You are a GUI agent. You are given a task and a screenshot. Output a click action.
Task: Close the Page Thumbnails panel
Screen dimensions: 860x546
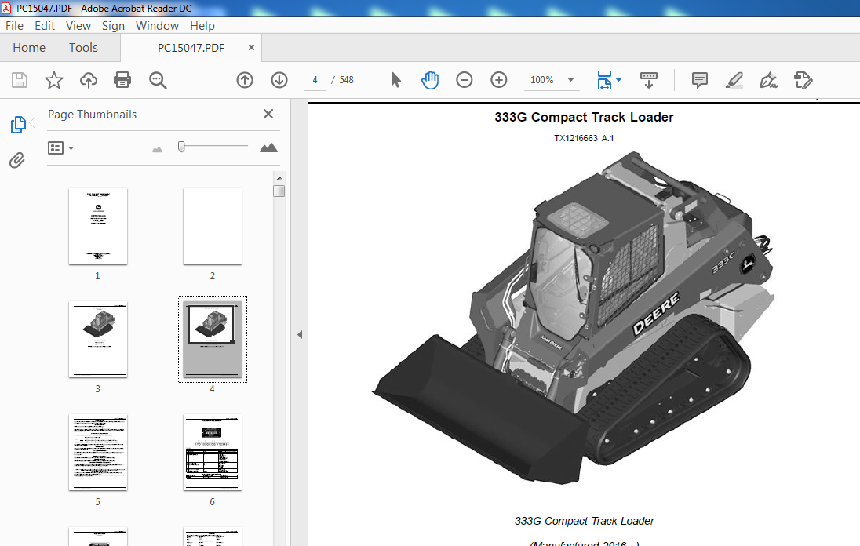coord(268,114)
